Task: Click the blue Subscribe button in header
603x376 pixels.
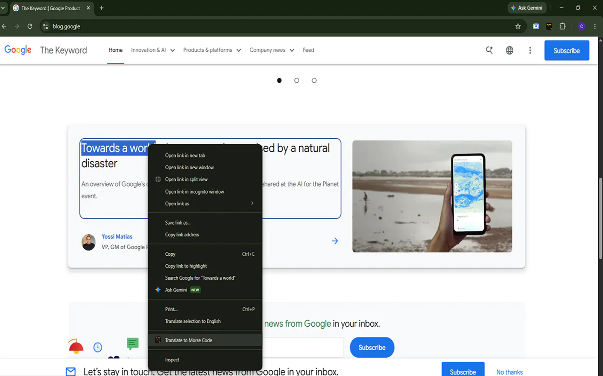Action: 567,50
